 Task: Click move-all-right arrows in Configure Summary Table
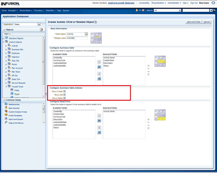click(99, 67)
